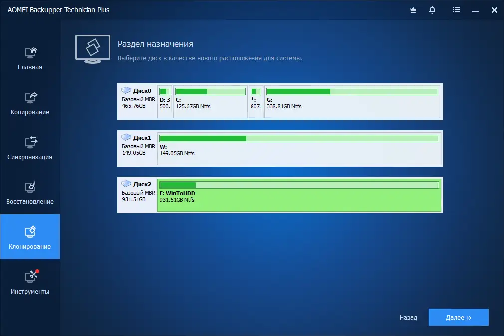Select the Клонирование clone tab
Viewport: 504px width, 336px height.
click(x=30, y=237)
